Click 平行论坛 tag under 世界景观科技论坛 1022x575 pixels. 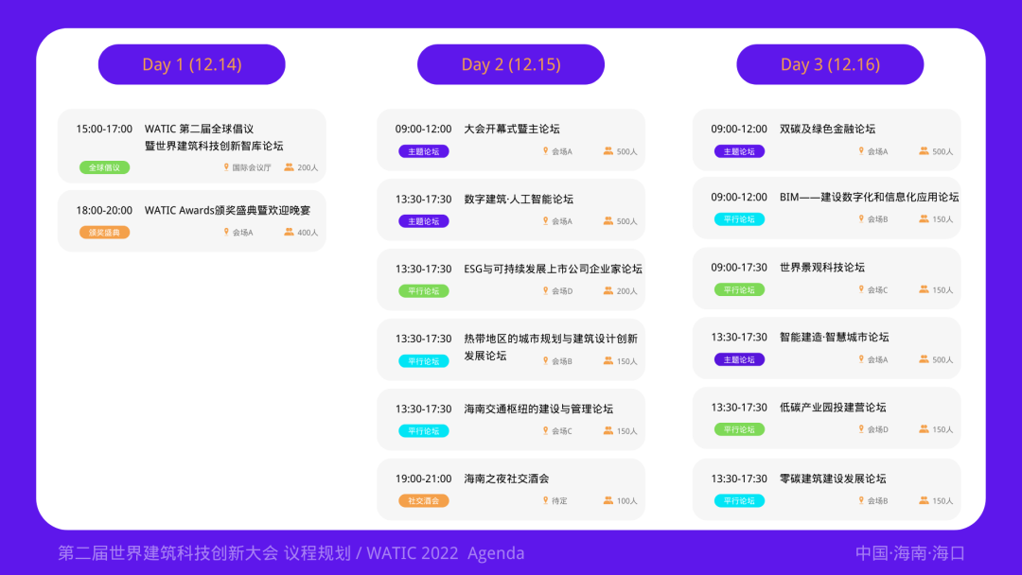coord(739,289)
